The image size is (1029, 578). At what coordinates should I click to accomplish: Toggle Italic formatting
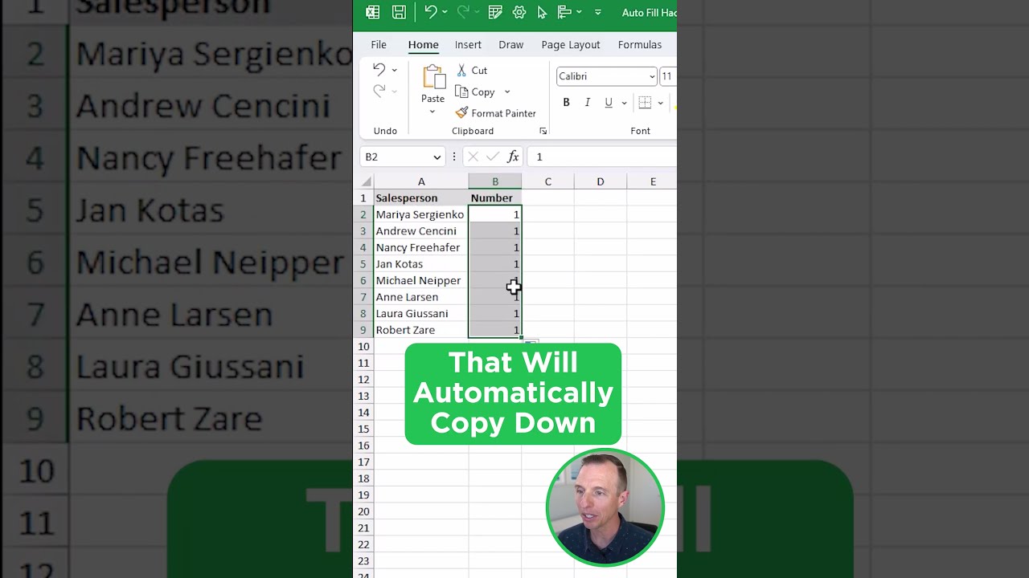pyautogui.click(x=587, y=102)
